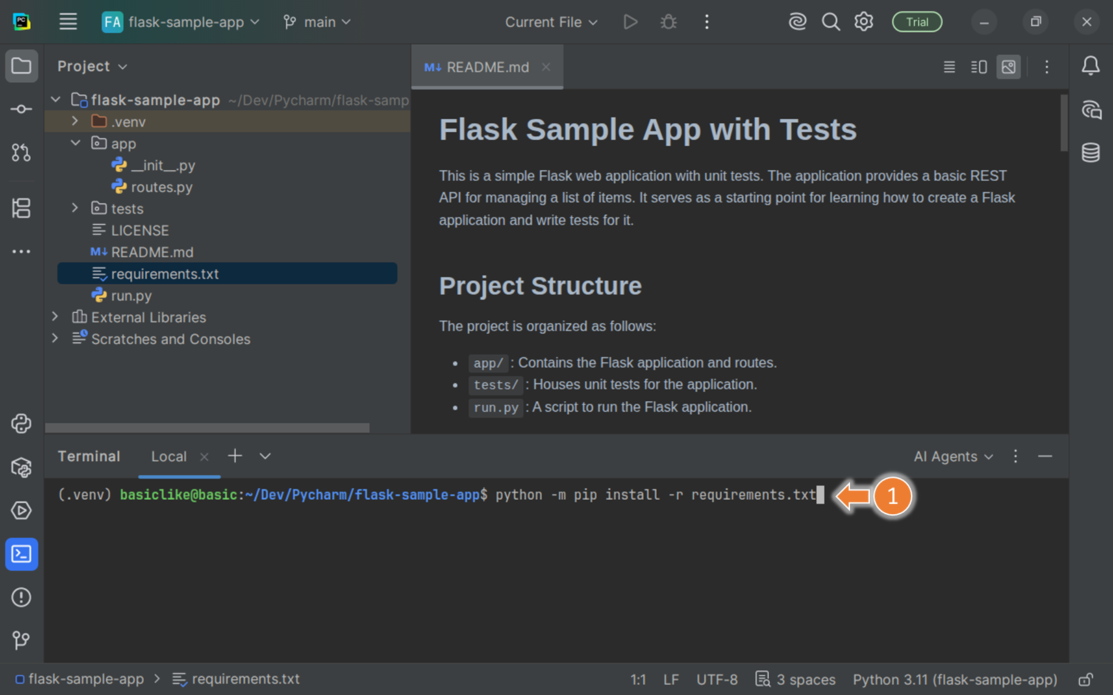
Task: Change line separator LF in status bar
Action: click(671, 680)
